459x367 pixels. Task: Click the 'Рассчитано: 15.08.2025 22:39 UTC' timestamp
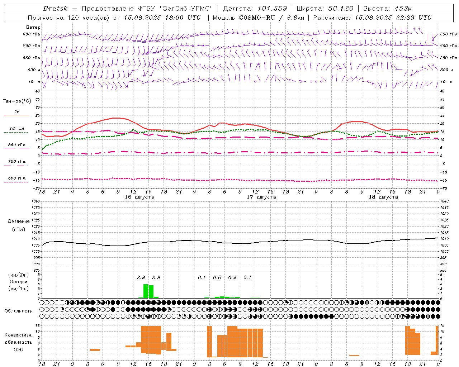(372, 18)
